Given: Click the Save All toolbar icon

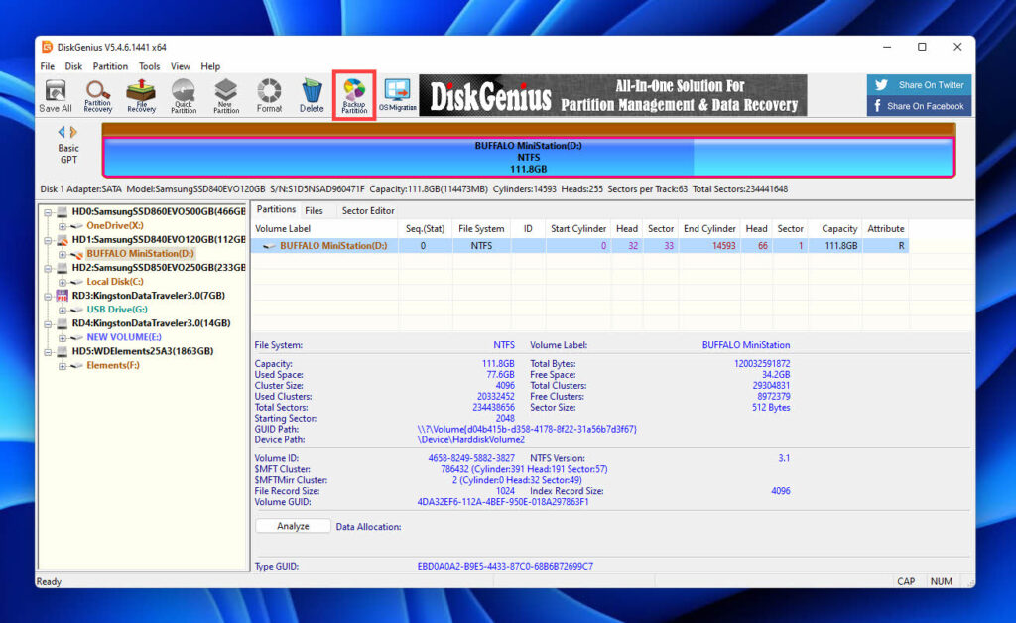Looking at the screenshot, I should tap(56, 95).
